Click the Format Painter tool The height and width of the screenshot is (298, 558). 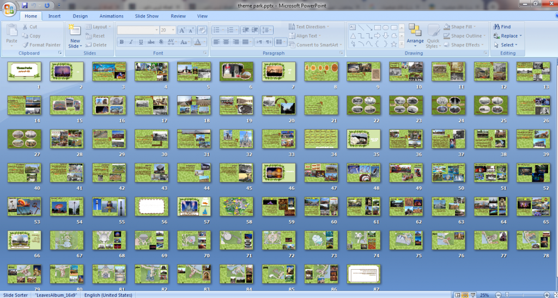pos(41,45)
